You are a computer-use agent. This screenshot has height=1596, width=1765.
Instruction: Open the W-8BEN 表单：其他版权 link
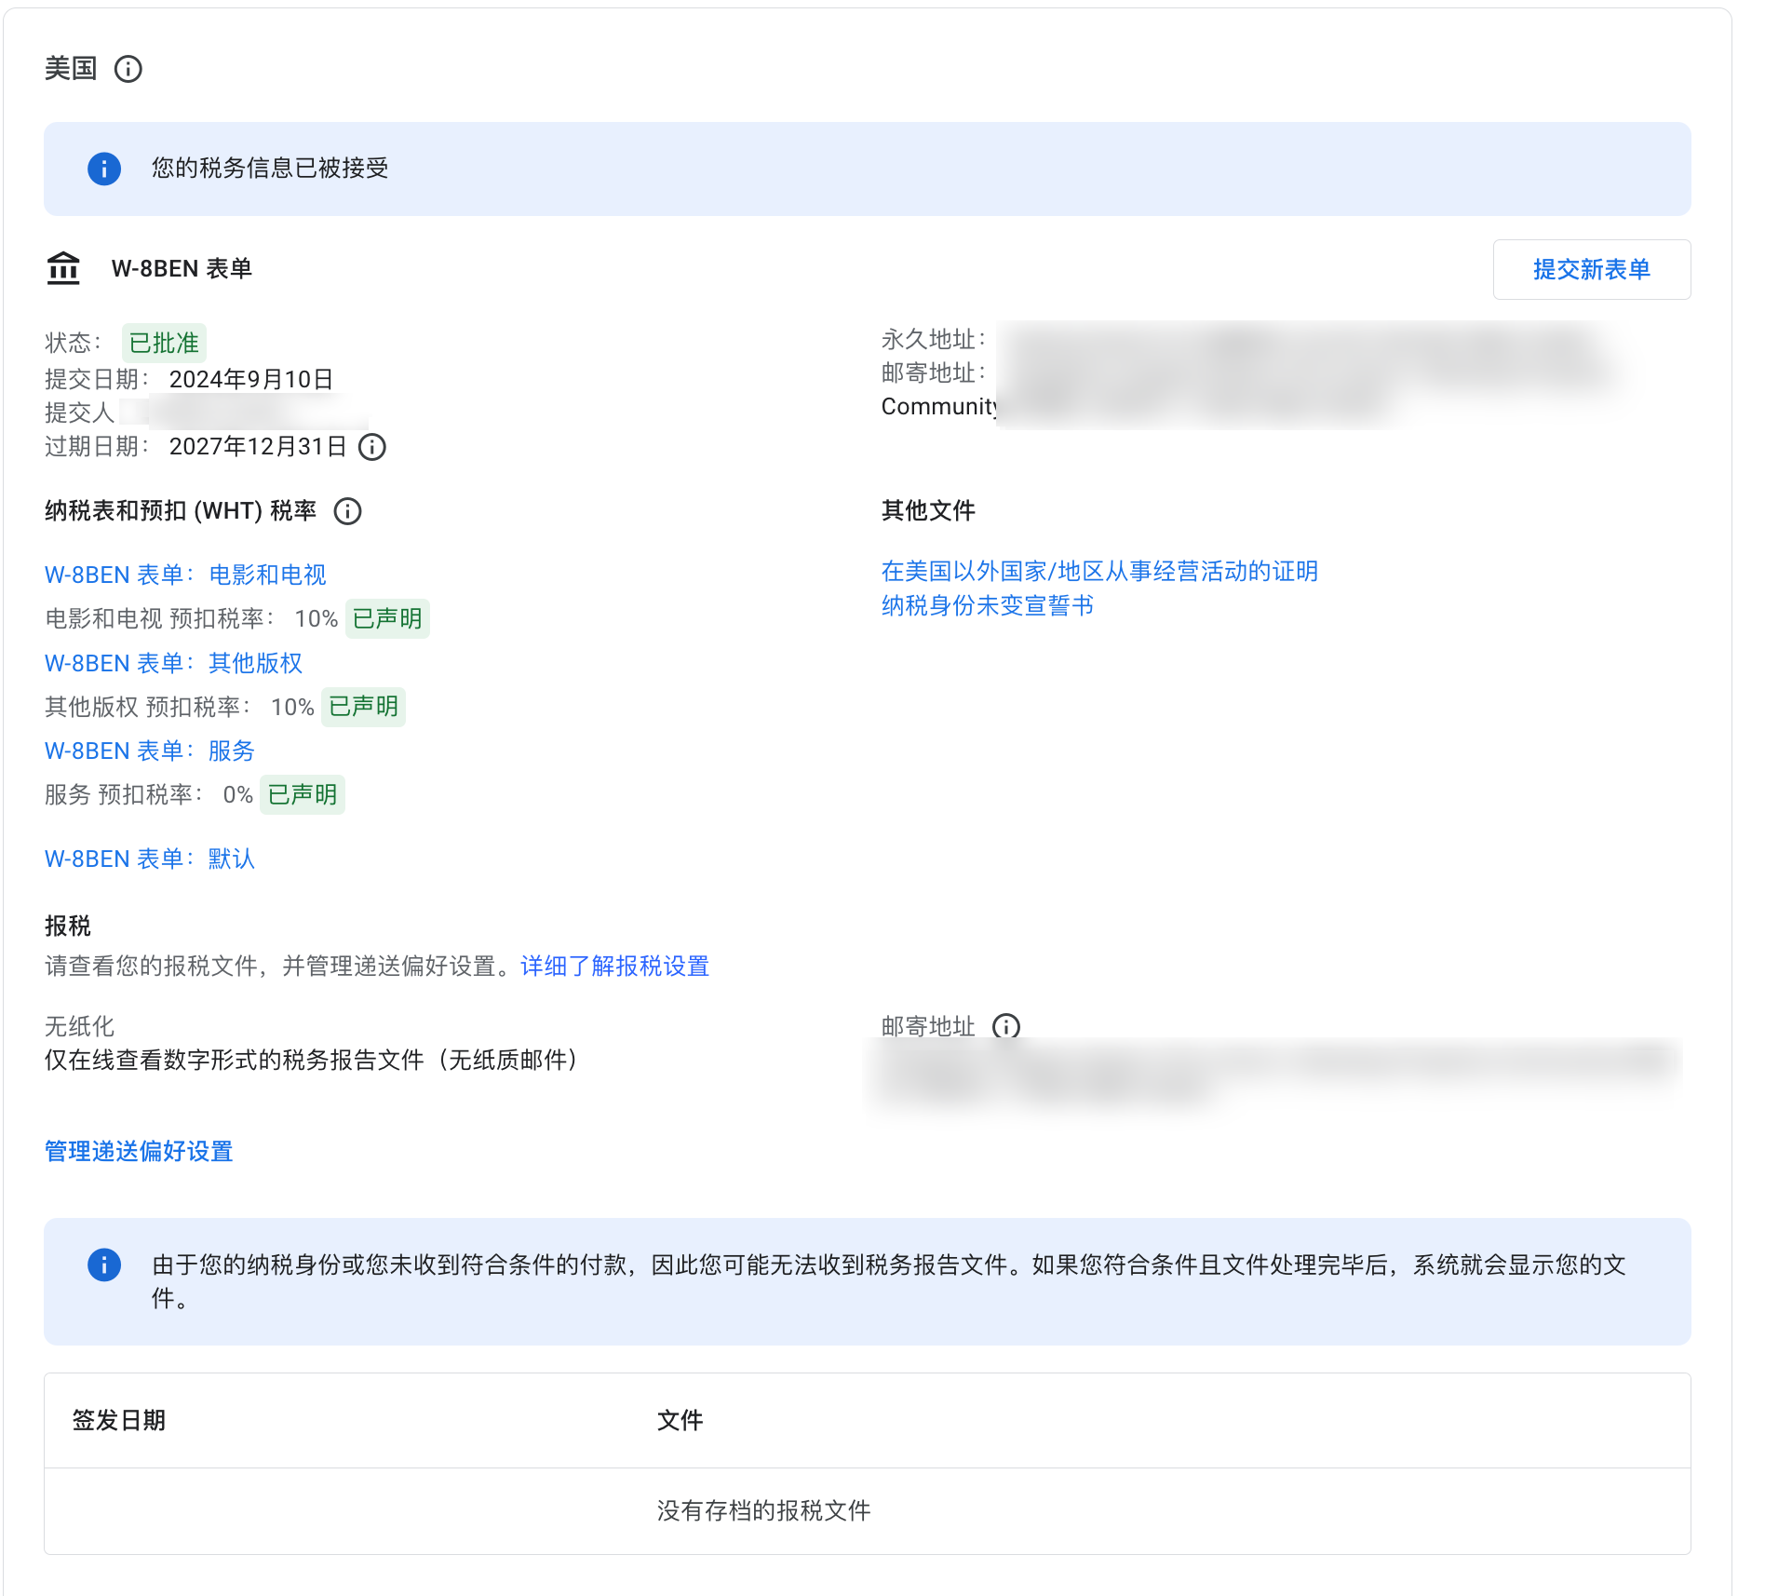pos(172,663)
